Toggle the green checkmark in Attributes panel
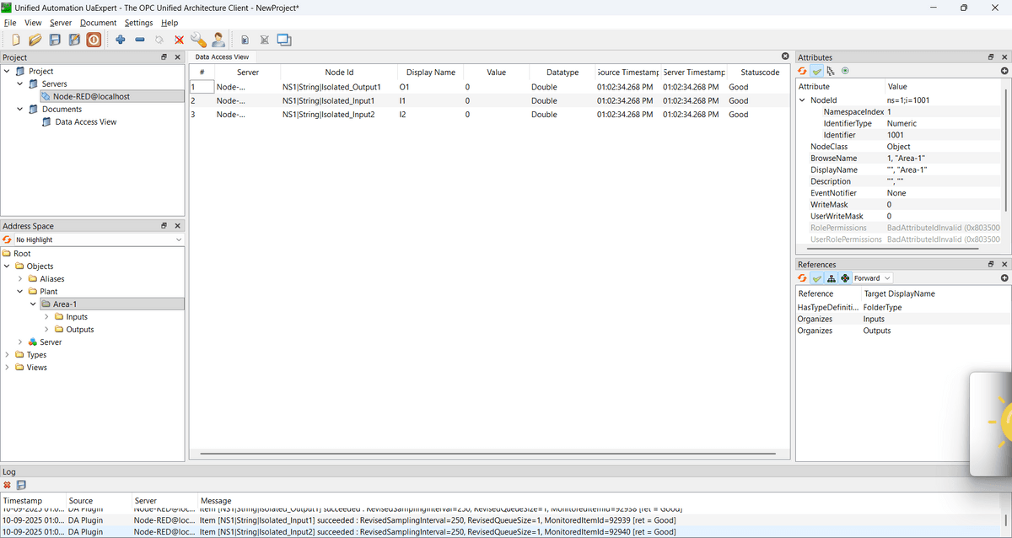 (816, 71)
